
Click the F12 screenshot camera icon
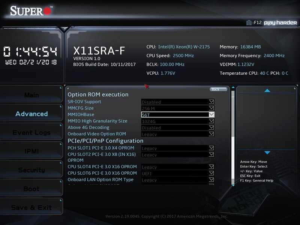tap(249, 22)
